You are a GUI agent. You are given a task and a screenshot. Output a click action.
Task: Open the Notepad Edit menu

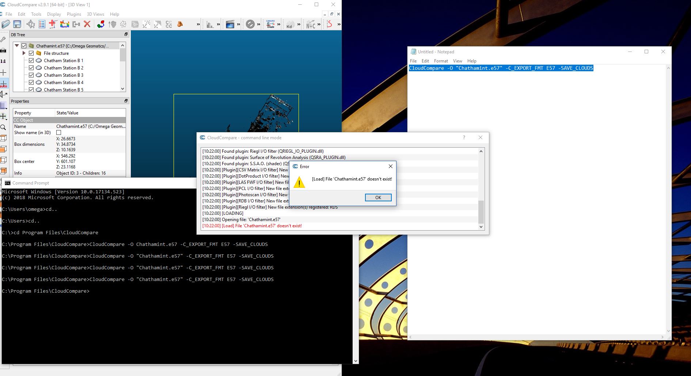[425, 61]
